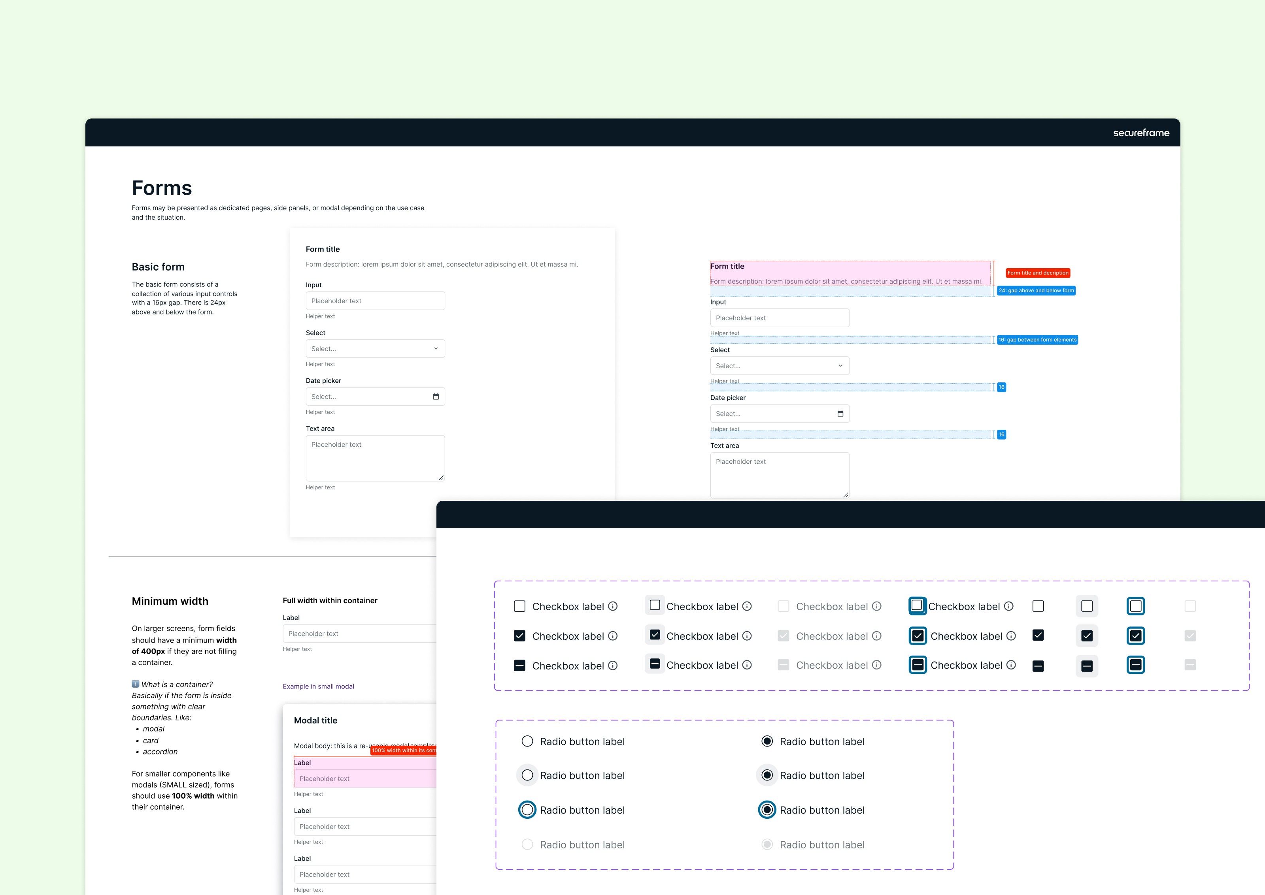The height and width of the screenshot is (895, 1265).
Task: Click info icon beside disabled indeterminate Checkbox label
Action: point(876,665)
